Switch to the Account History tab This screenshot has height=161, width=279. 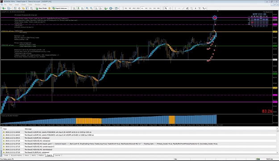[17, 155]
